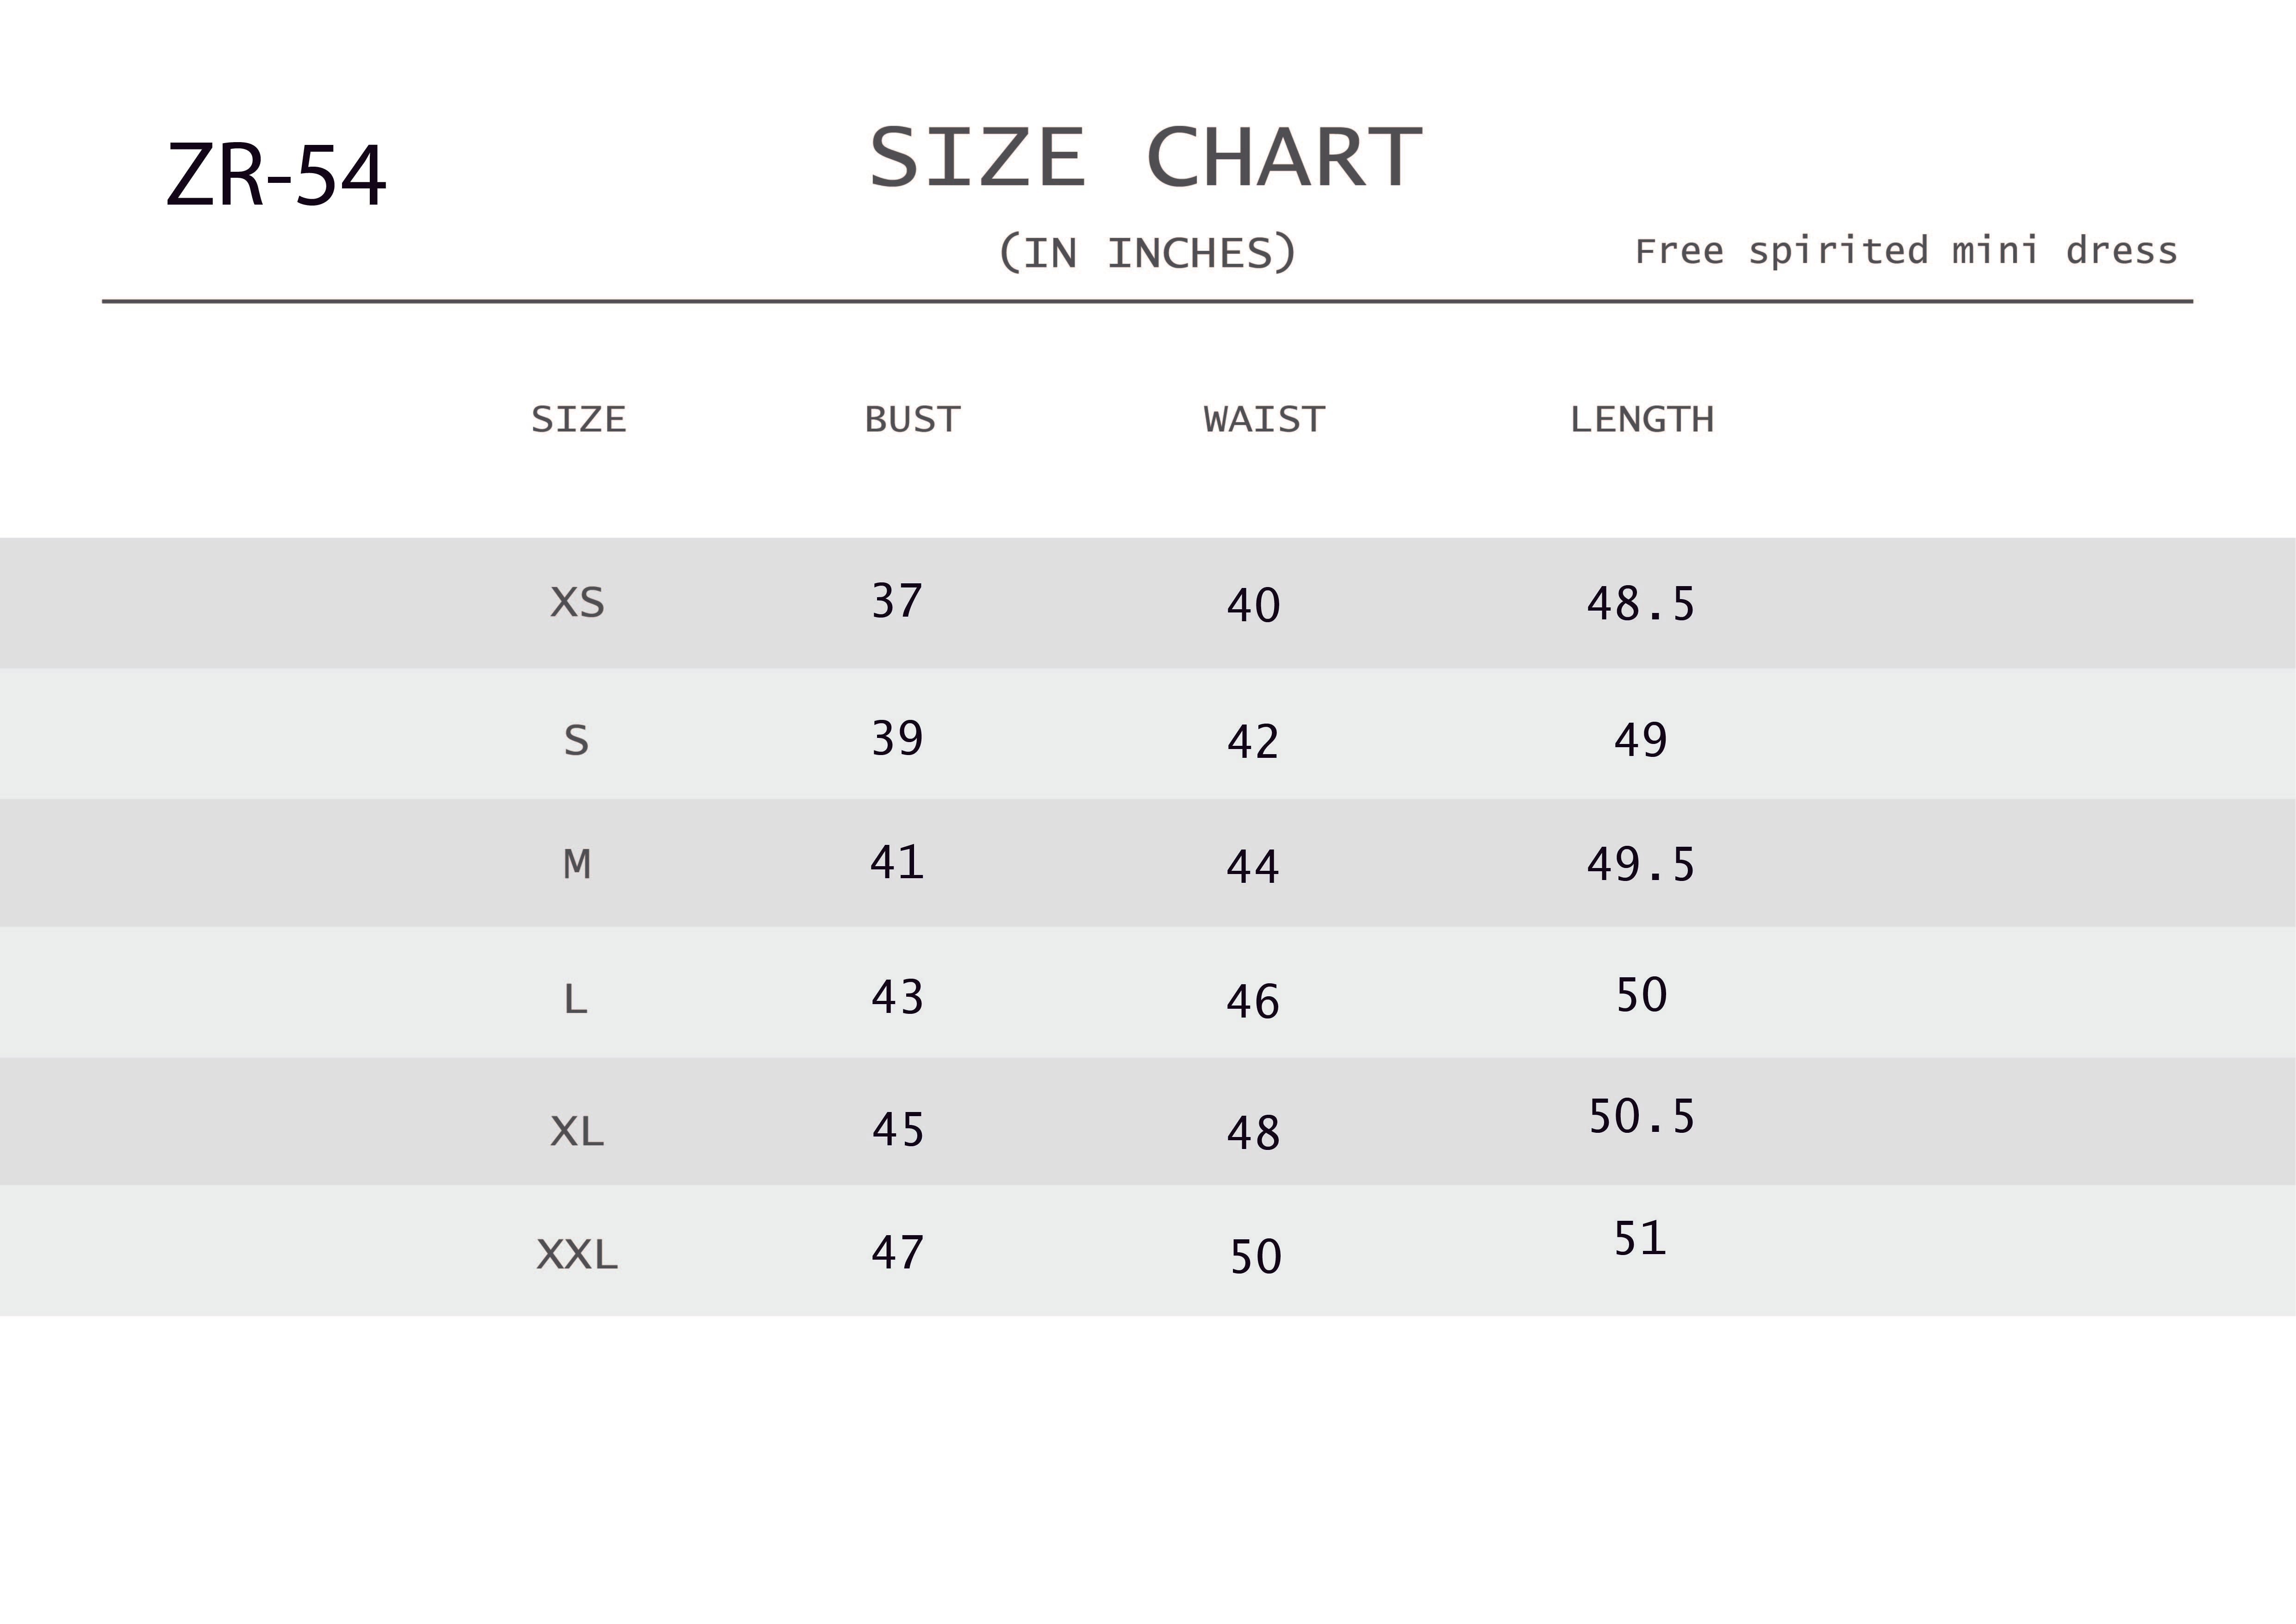Click the SIZE CHART title
The image size is (2296, 1624).
pyautogui.click(x=1146, y=158)
